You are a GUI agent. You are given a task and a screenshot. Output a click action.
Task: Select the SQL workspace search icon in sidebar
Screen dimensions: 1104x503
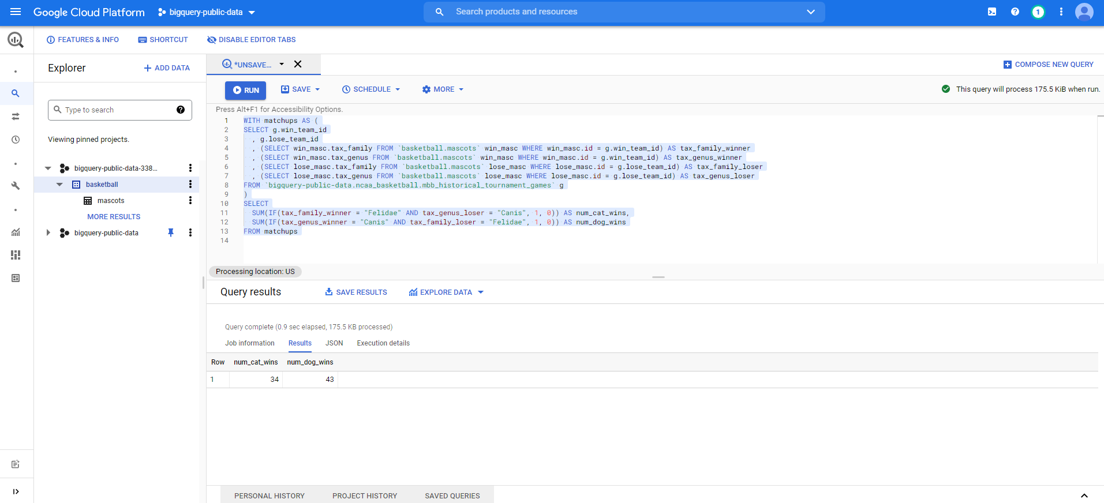pos(16,93)
